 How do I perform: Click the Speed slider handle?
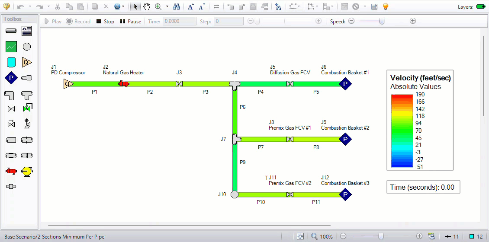point(382,21)
